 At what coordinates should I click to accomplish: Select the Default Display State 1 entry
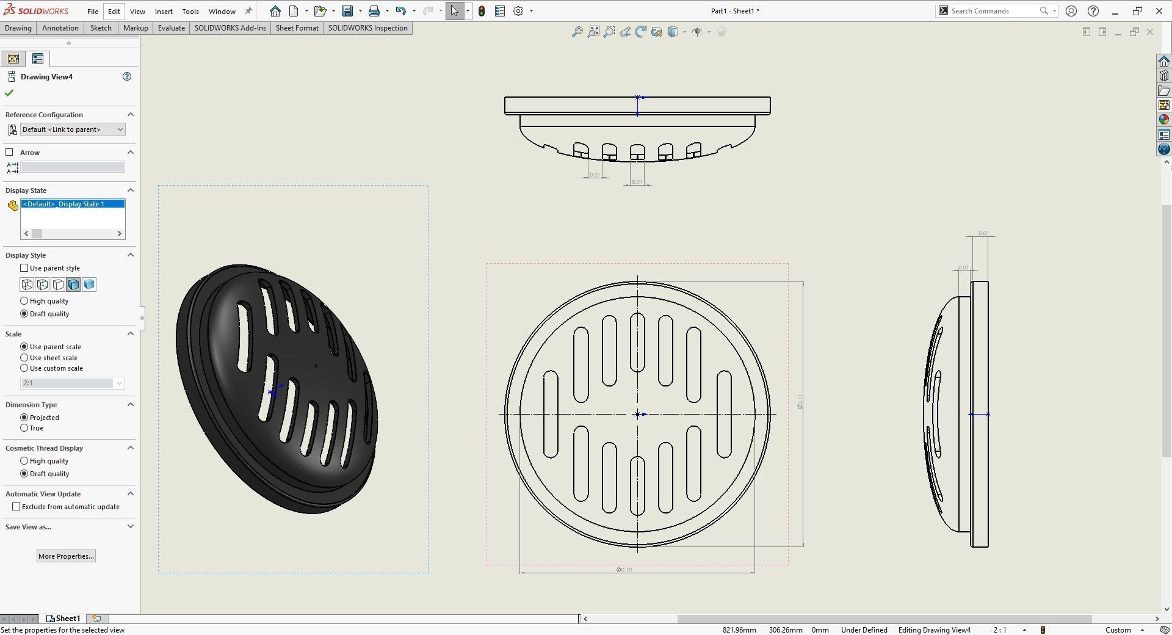click(x=73, y=204)
